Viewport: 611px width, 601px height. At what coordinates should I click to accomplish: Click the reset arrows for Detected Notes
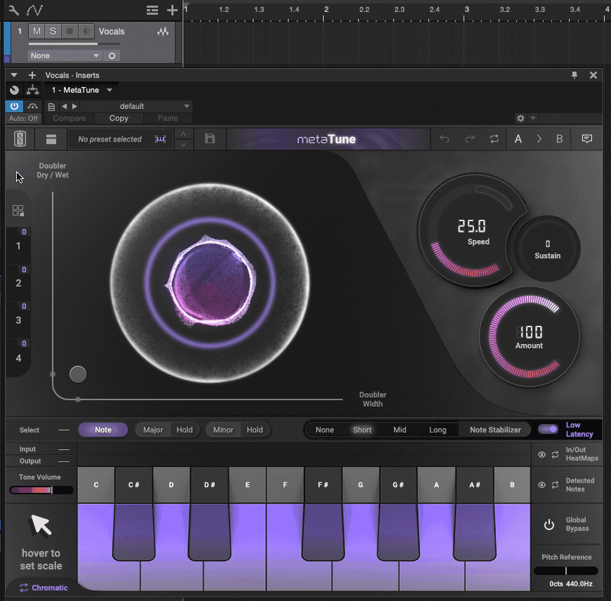tap(555, 484)
